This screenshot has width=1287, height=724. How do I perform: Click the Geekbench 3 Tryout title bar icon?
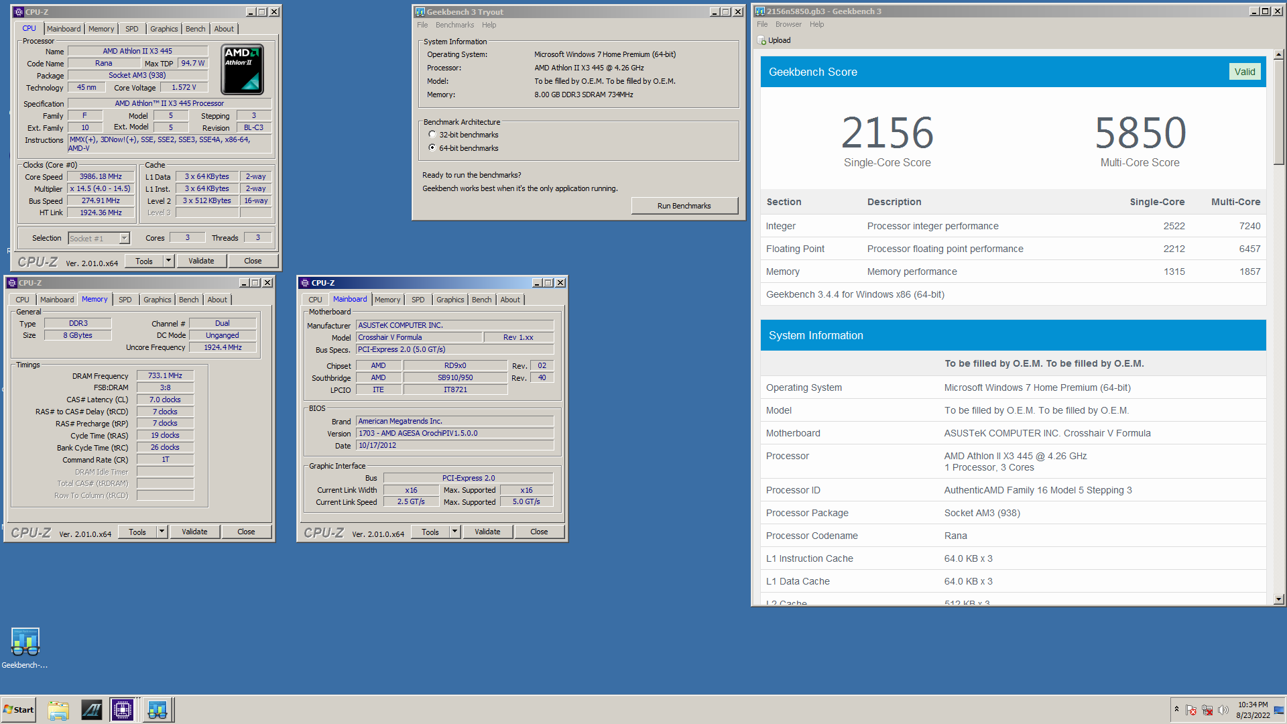420,11
